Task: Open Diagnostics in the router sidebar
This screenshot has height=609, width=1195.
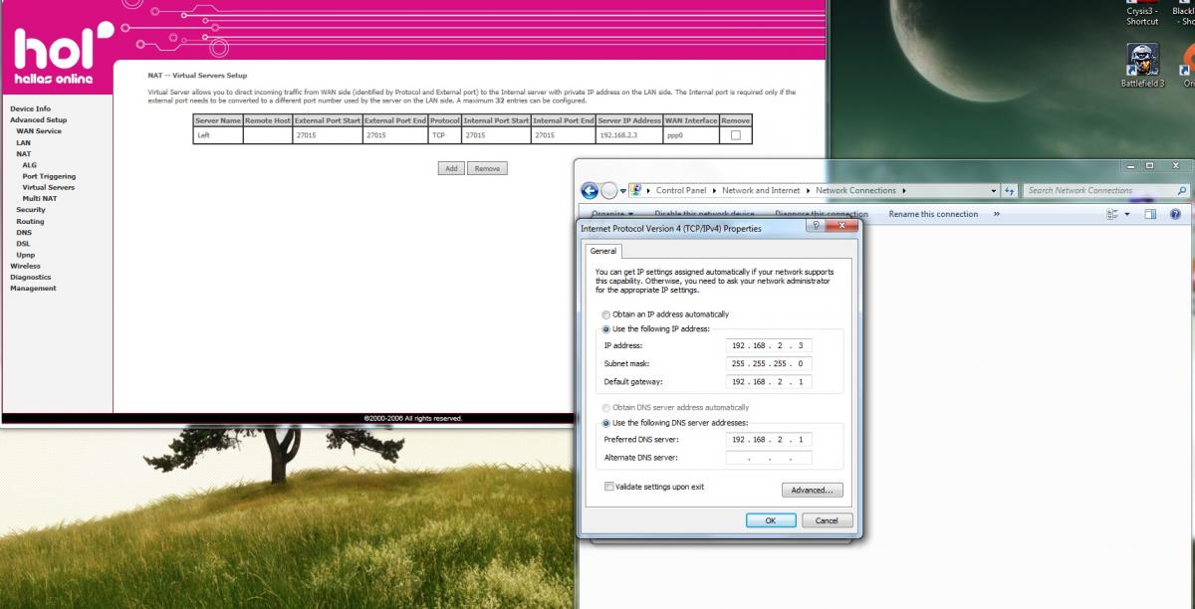Action: click(30, 277)
